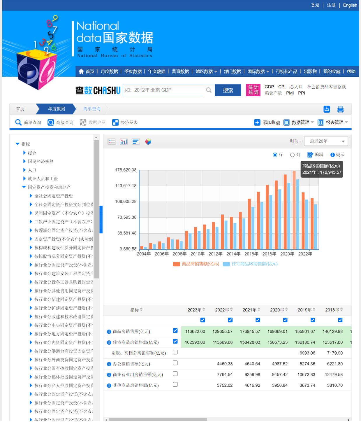Enable the 办公楼销售额 row checkbox
The width and height of the screenshot is (361, 422).
[x=175, y=363]
